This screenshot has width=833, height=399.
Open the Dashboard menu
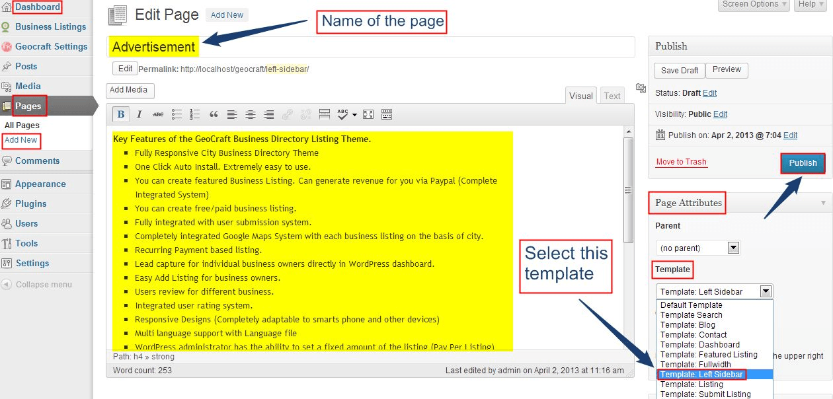(38, 7)
